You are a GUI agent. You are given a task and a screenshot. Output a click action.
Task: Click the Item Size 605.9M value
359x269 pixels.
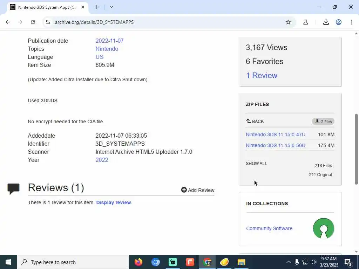point(104,65)
